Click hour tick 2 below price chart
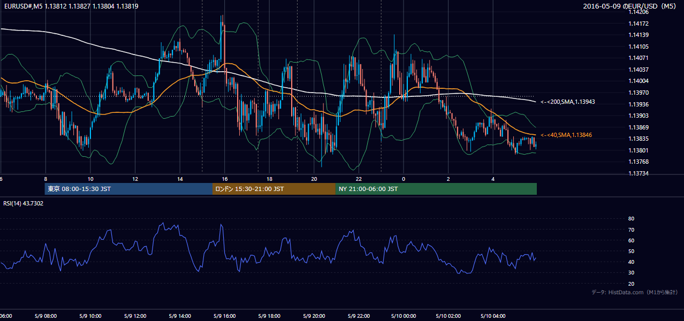684x321 pixels. 448,179
